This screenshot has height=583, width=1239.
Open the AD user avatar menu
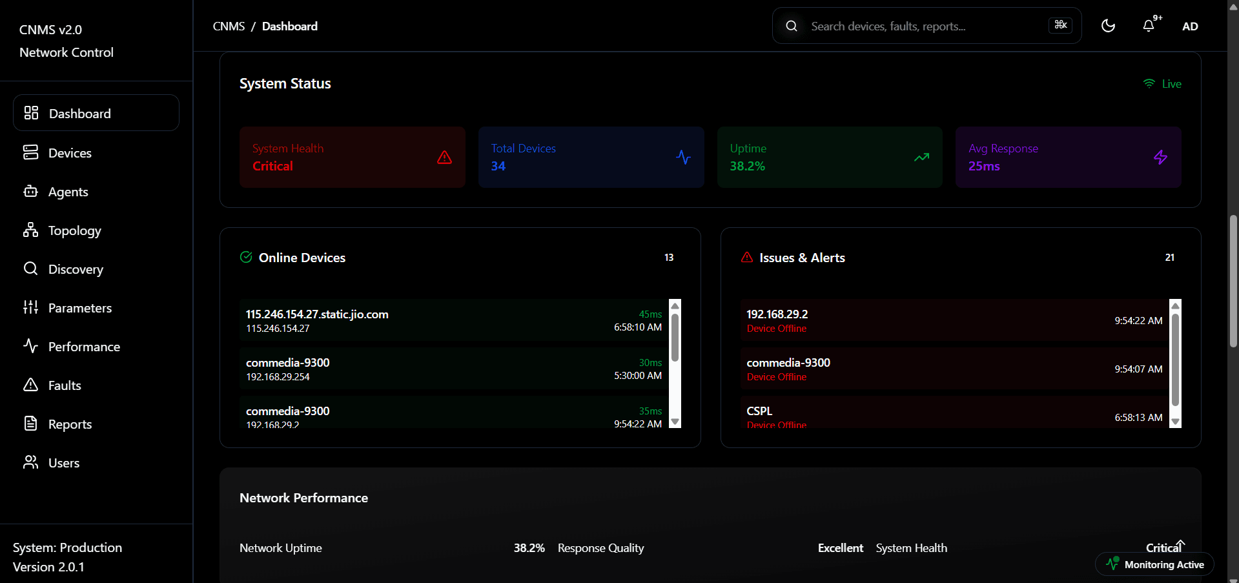[x=1190, y=26]
